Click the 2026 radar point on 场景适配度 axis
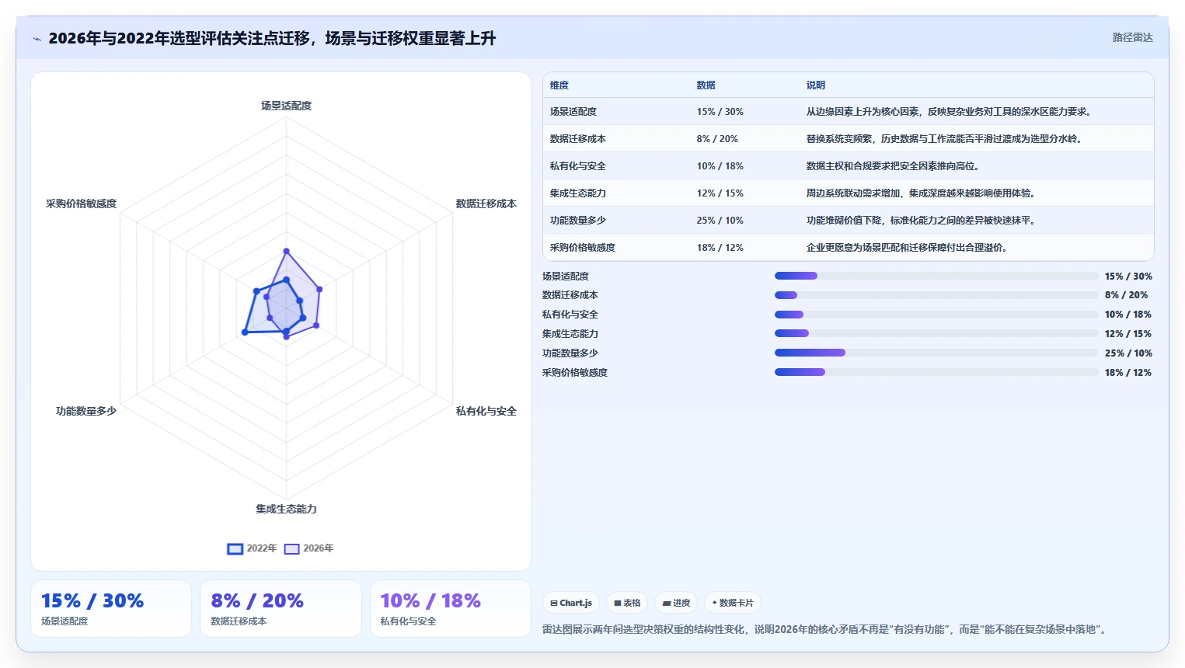Screen dimensions: 1185x668 pos(286,251)
